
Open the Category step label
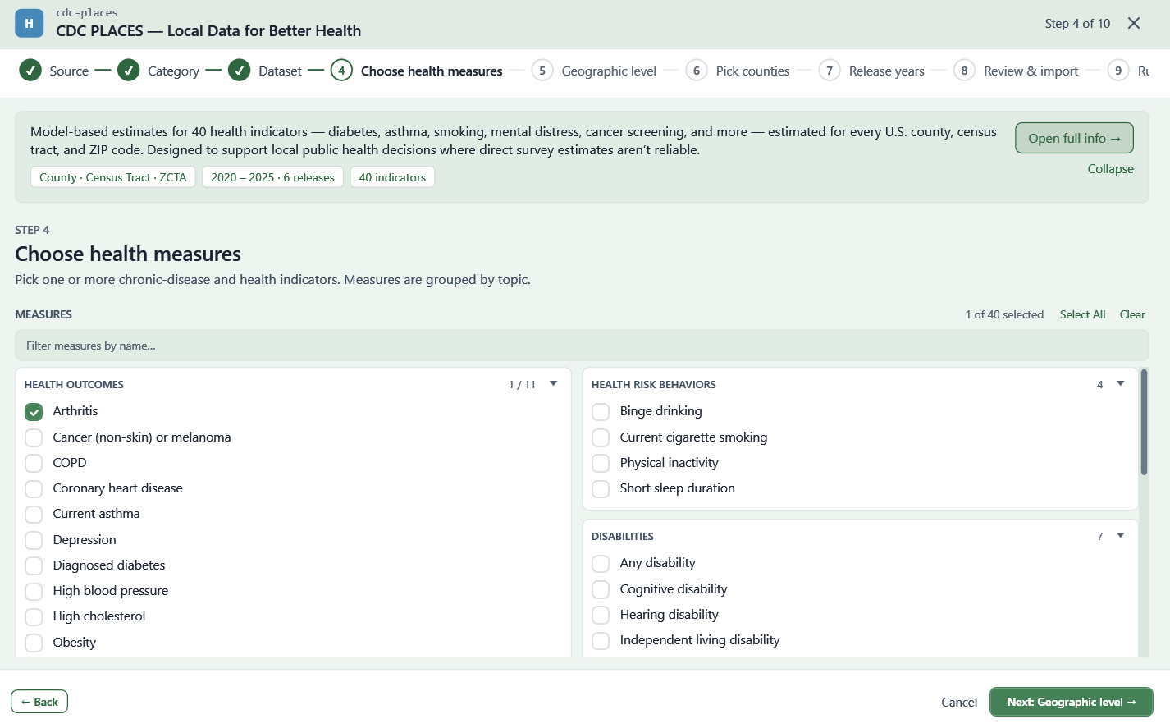(173, 71)
